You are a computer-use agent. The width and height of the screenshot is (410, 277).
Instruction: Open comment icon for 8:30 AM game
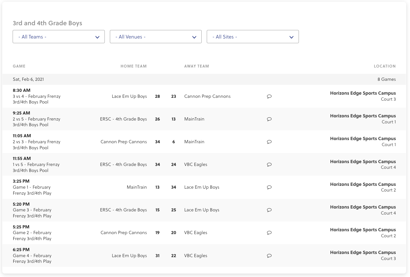pos(269,97)
